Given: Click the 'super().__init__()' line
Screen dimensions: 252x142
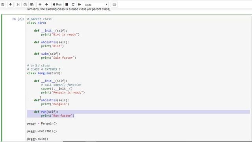Looking at the screenshot, I should click(x=57, y=88).
